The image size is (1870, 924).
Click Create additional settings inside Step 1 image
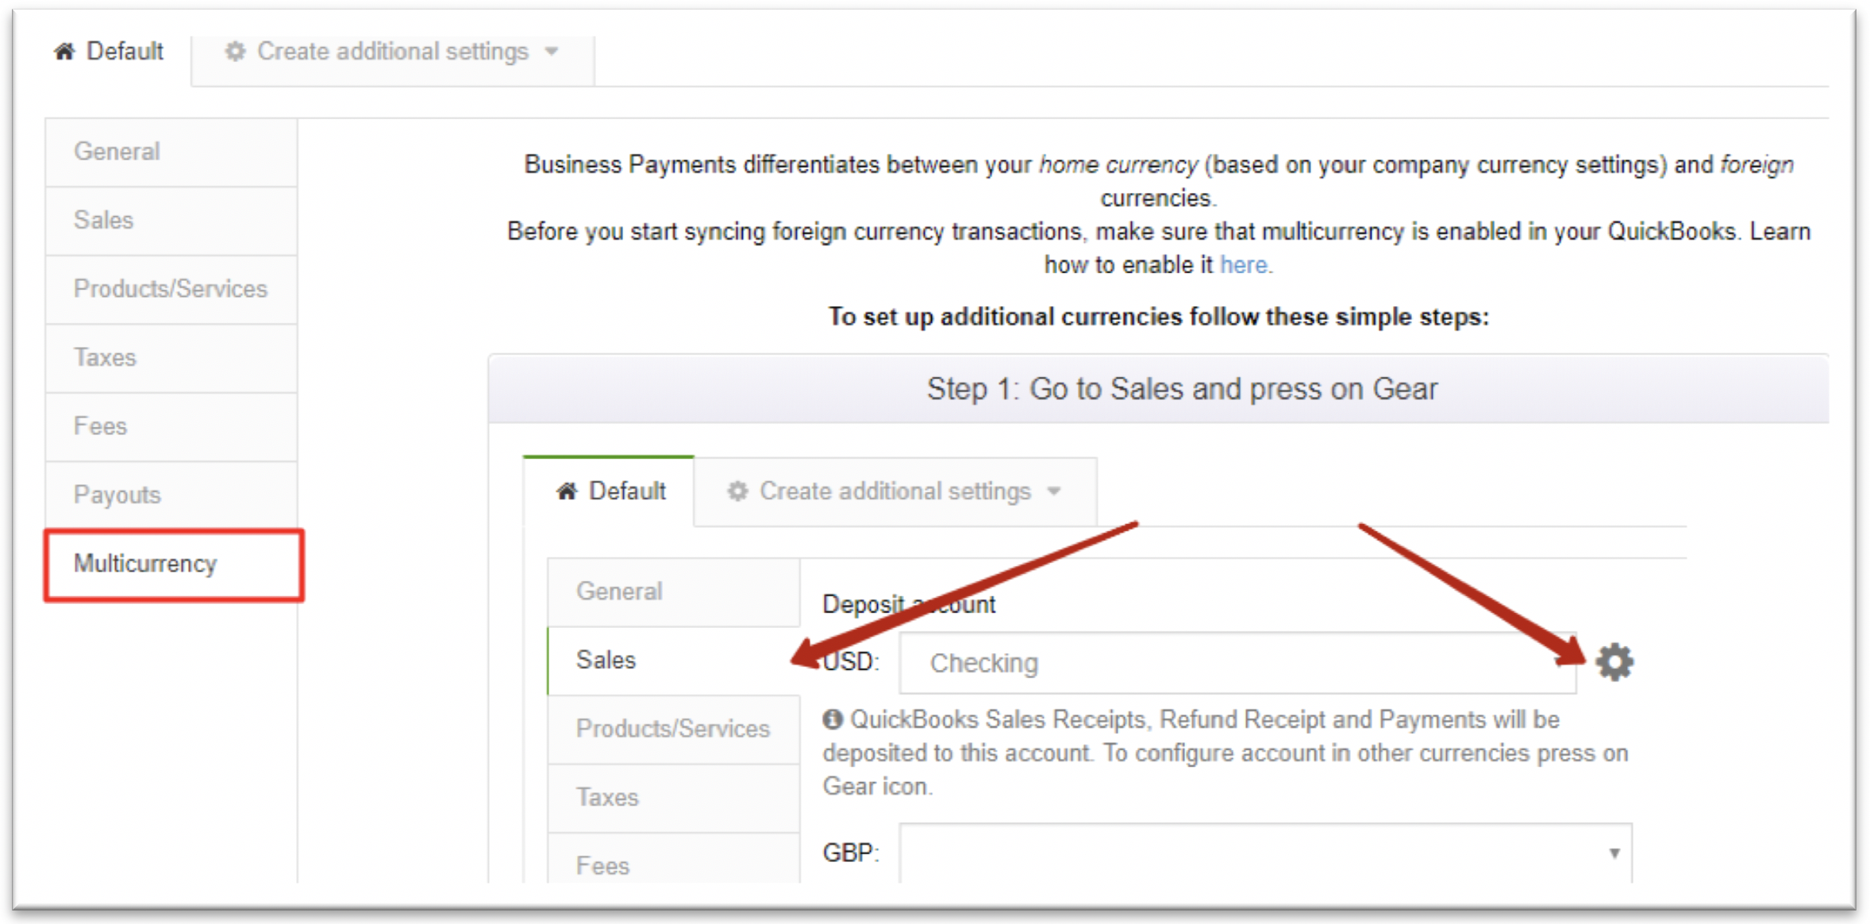point(895,491)
